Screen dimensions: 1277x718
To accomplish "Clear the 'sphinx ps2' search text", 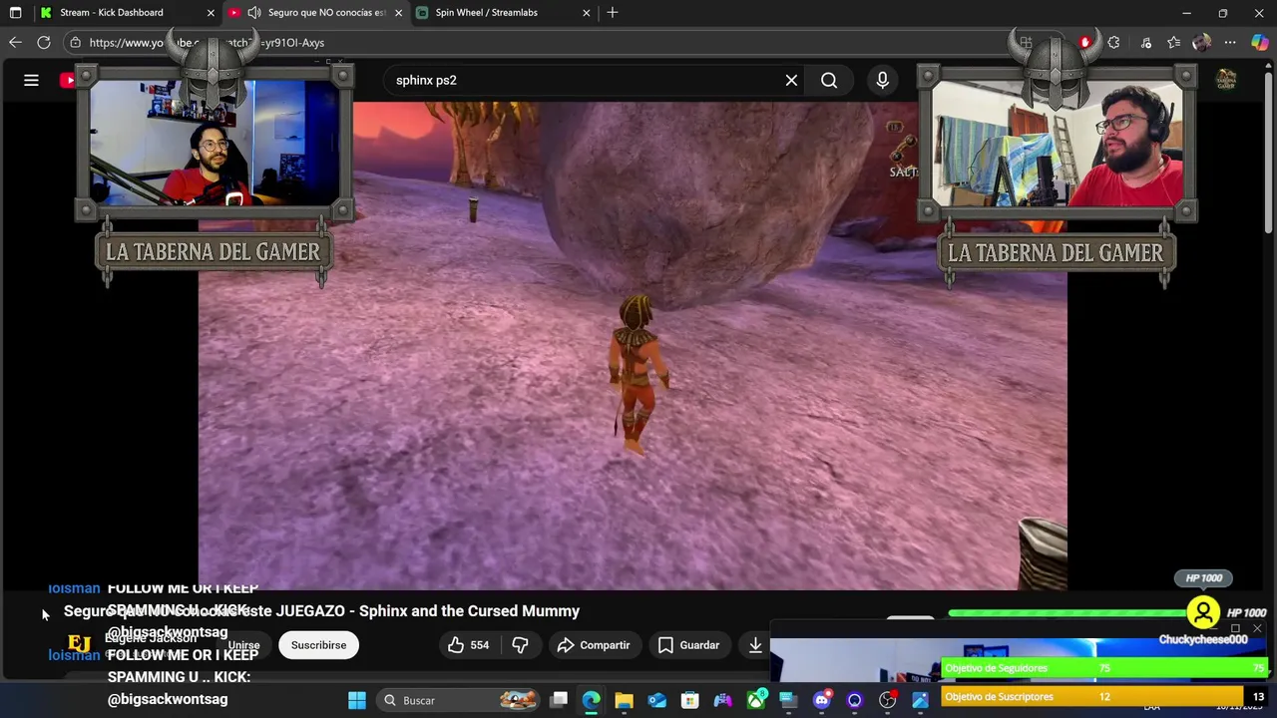I will [791, 80].
